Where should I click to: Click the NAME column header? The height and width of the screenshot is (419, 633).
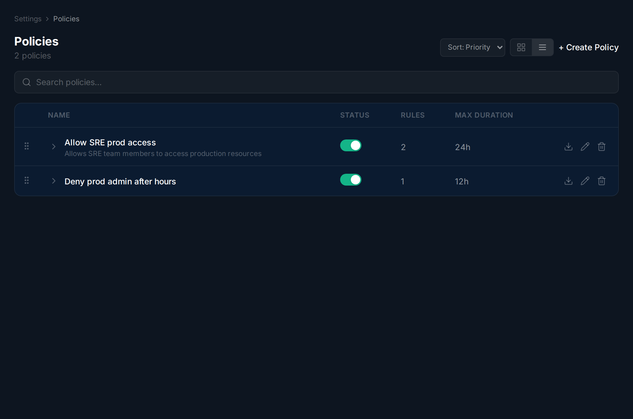[x=59, y=115]
